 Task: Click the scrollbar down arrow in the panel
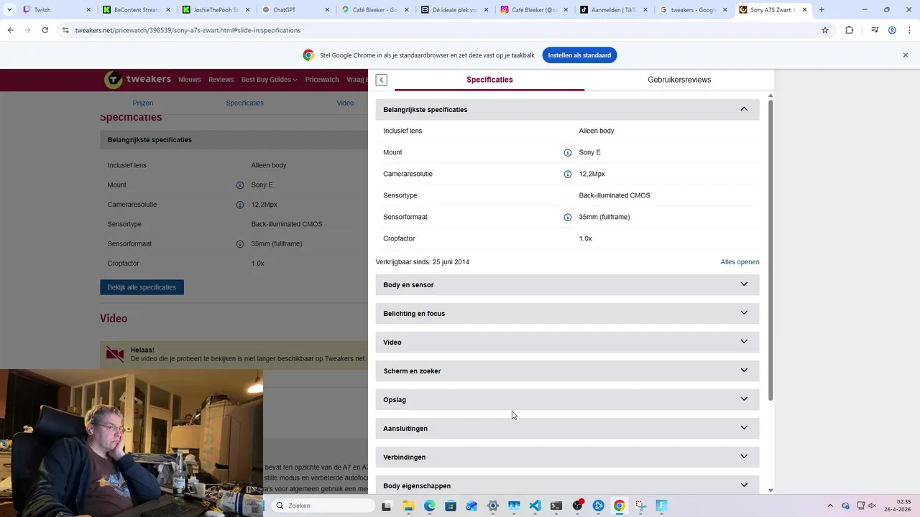770,490
